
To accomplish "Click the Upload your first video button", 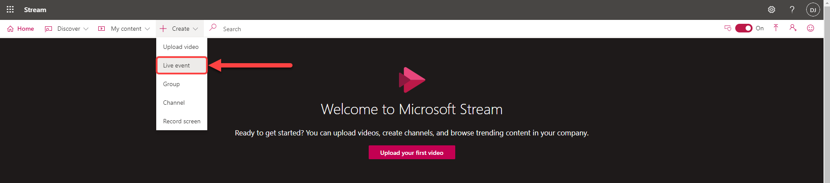I will pos(412,152).
